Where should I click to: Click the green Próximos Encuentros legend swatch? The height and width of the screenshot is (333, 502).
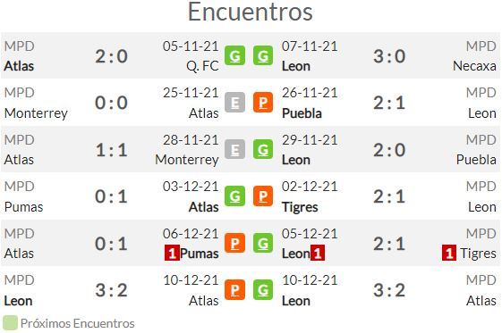click(10, 323)
